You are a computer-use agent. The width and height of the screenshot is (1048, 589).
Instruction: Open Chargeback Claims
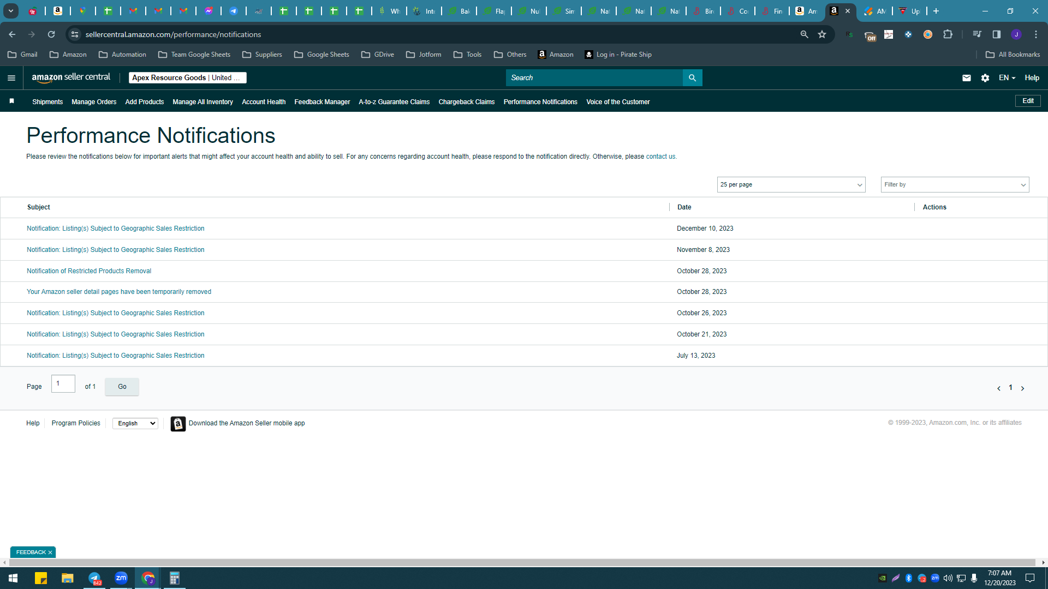coord(467,102)
